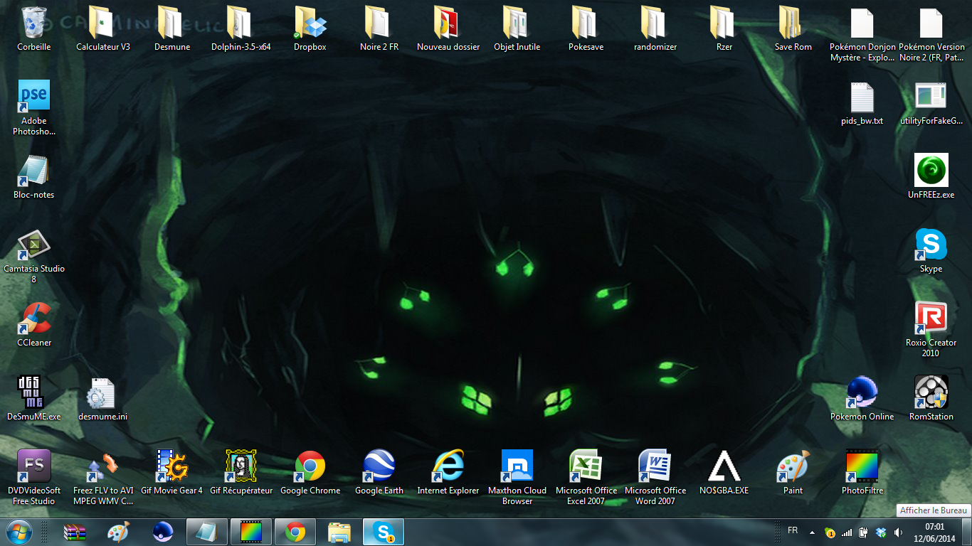Select the Pokémon Version Noire 2 file
The image size is (972, 546).
click(x=931, y=34)
